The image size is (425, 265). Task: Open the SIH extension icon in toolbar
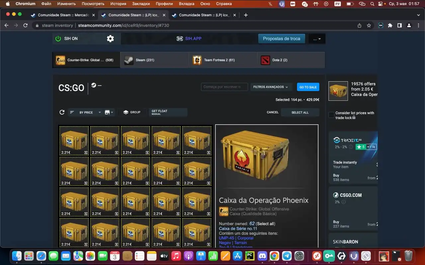[381, 25]
